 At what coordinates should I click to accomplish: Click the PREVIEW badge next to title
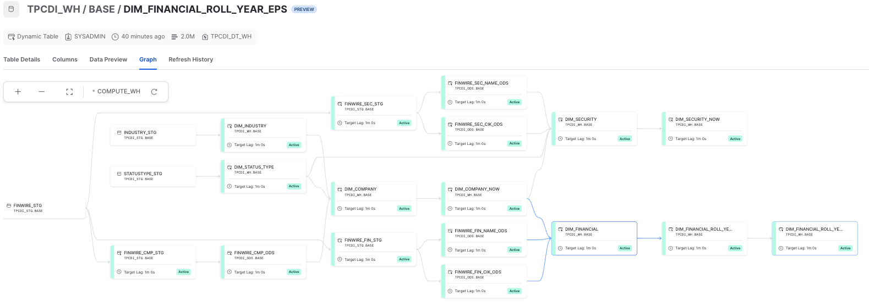[304, 9]
